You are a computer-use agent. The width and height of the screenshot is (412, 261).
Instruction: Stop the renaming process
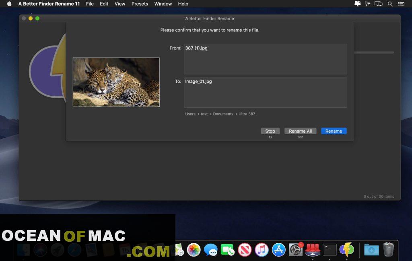point(270,131)
